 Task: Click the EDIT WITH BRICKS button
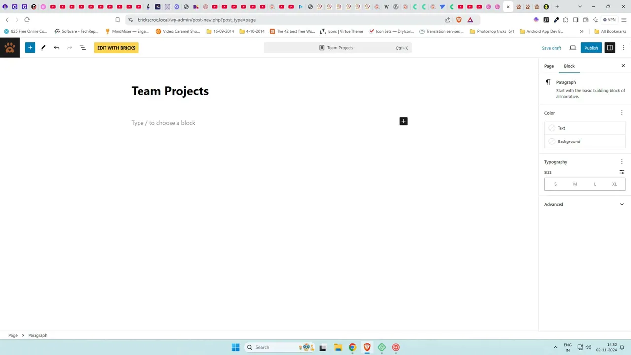pos(116,48)
